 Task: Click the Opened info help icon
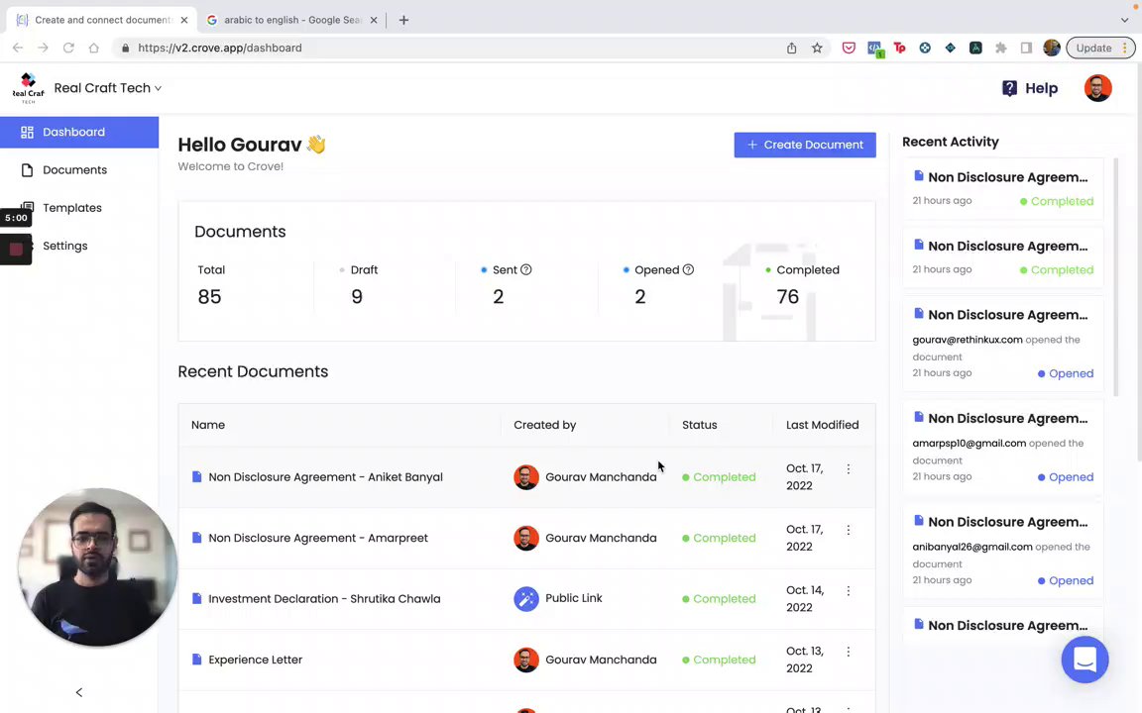[x=688, y=269]
